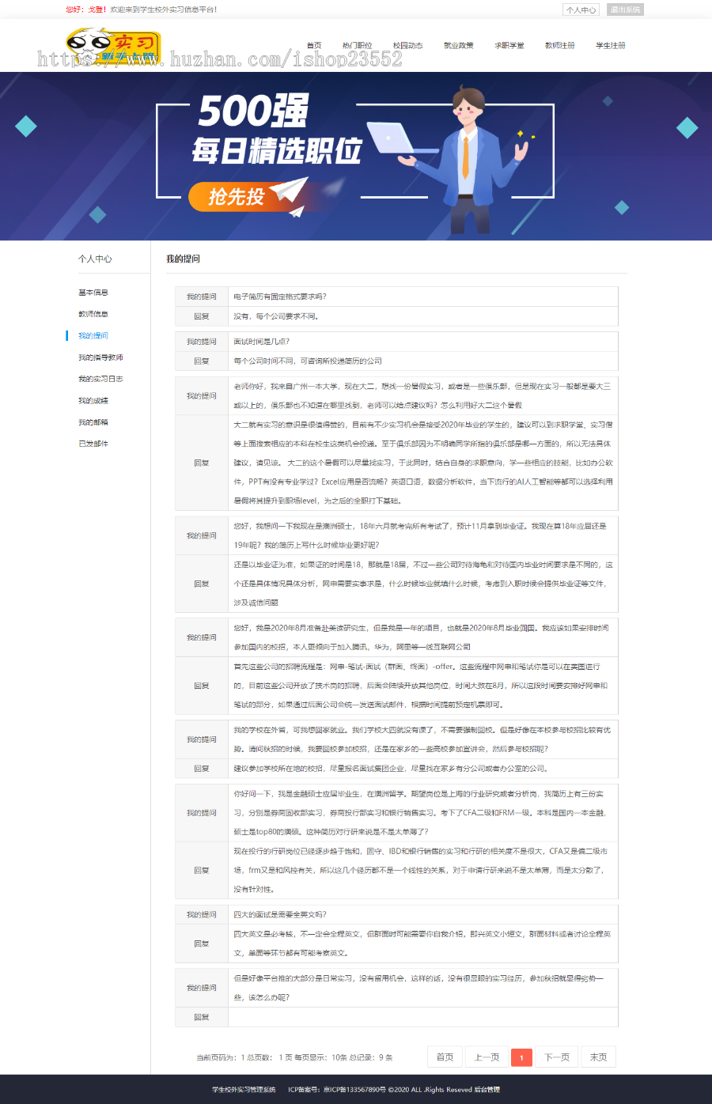The width and height of the screenshot is (712, 1104).
Task: Click the 500强 每日精选职位 banner
Action: click(356, 156)
